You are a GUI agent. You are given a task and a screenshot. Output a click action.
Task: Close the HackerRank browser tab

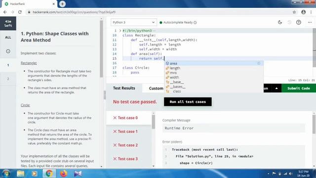(54, 4)
